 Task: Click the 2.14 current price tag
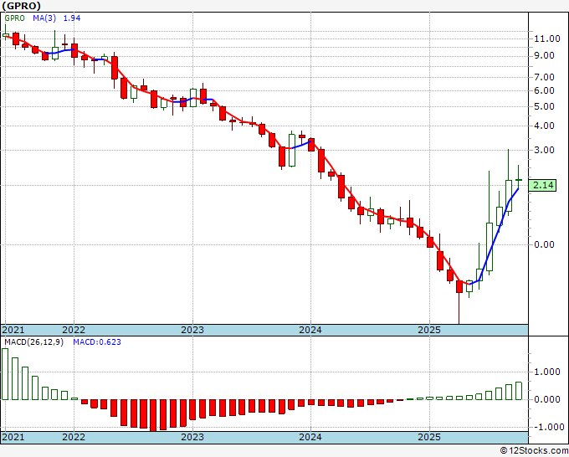point(543,185)
